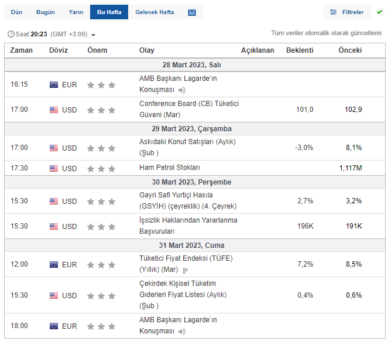
Task: Click speaker icon beside 18:00 Lagarde speech
Action: pos(182,332)
